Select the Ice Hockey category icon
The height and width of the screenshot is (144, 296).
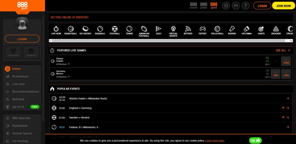(x=85, y=30)
